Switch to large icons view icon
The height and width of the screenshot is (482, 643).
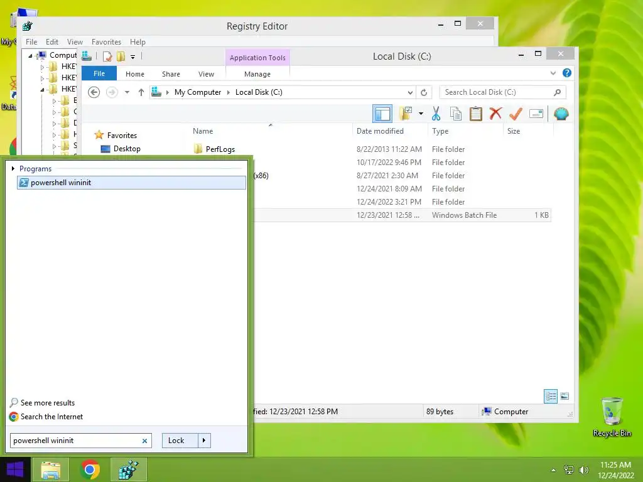click(x=565, y=396)
